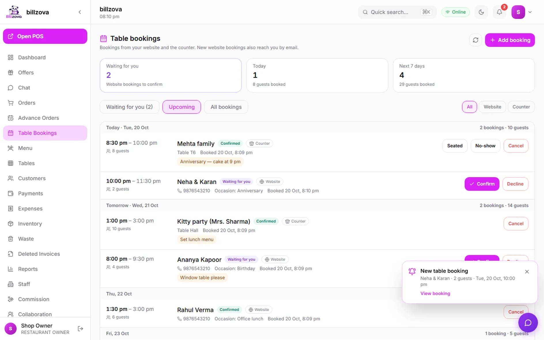Mark Mehta family booking as No-show
The image size is (544, 340).
tap(485, 146)
